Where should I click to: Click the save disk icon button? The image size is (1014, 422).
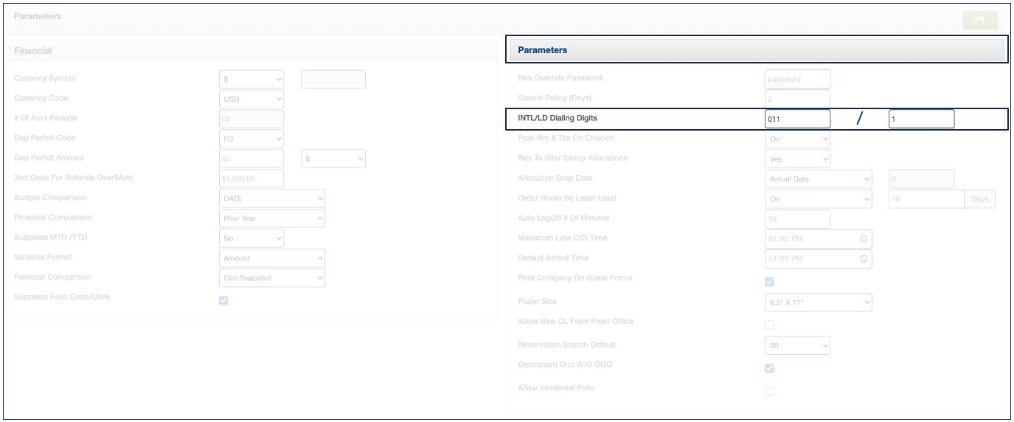(979, 20)
